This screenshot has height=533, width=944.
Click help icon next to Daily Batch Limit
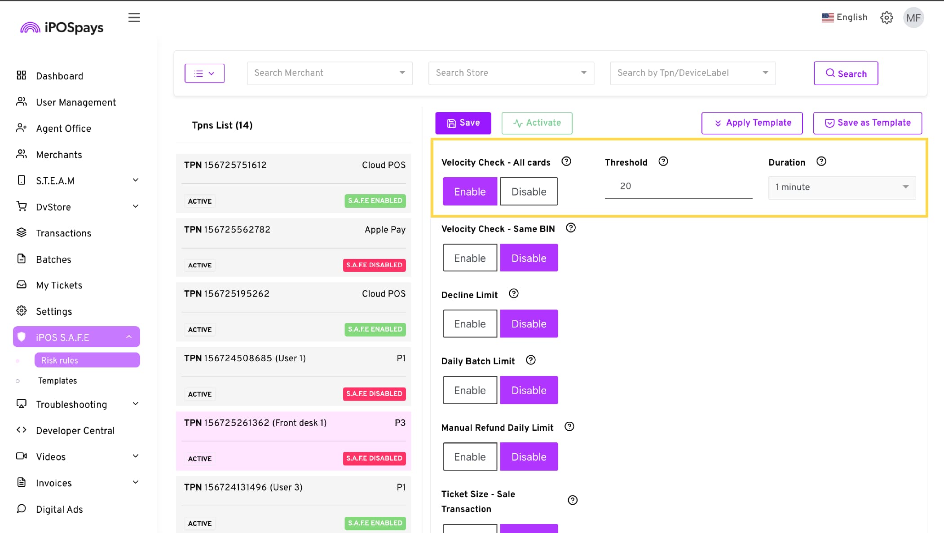click(530, 360)
